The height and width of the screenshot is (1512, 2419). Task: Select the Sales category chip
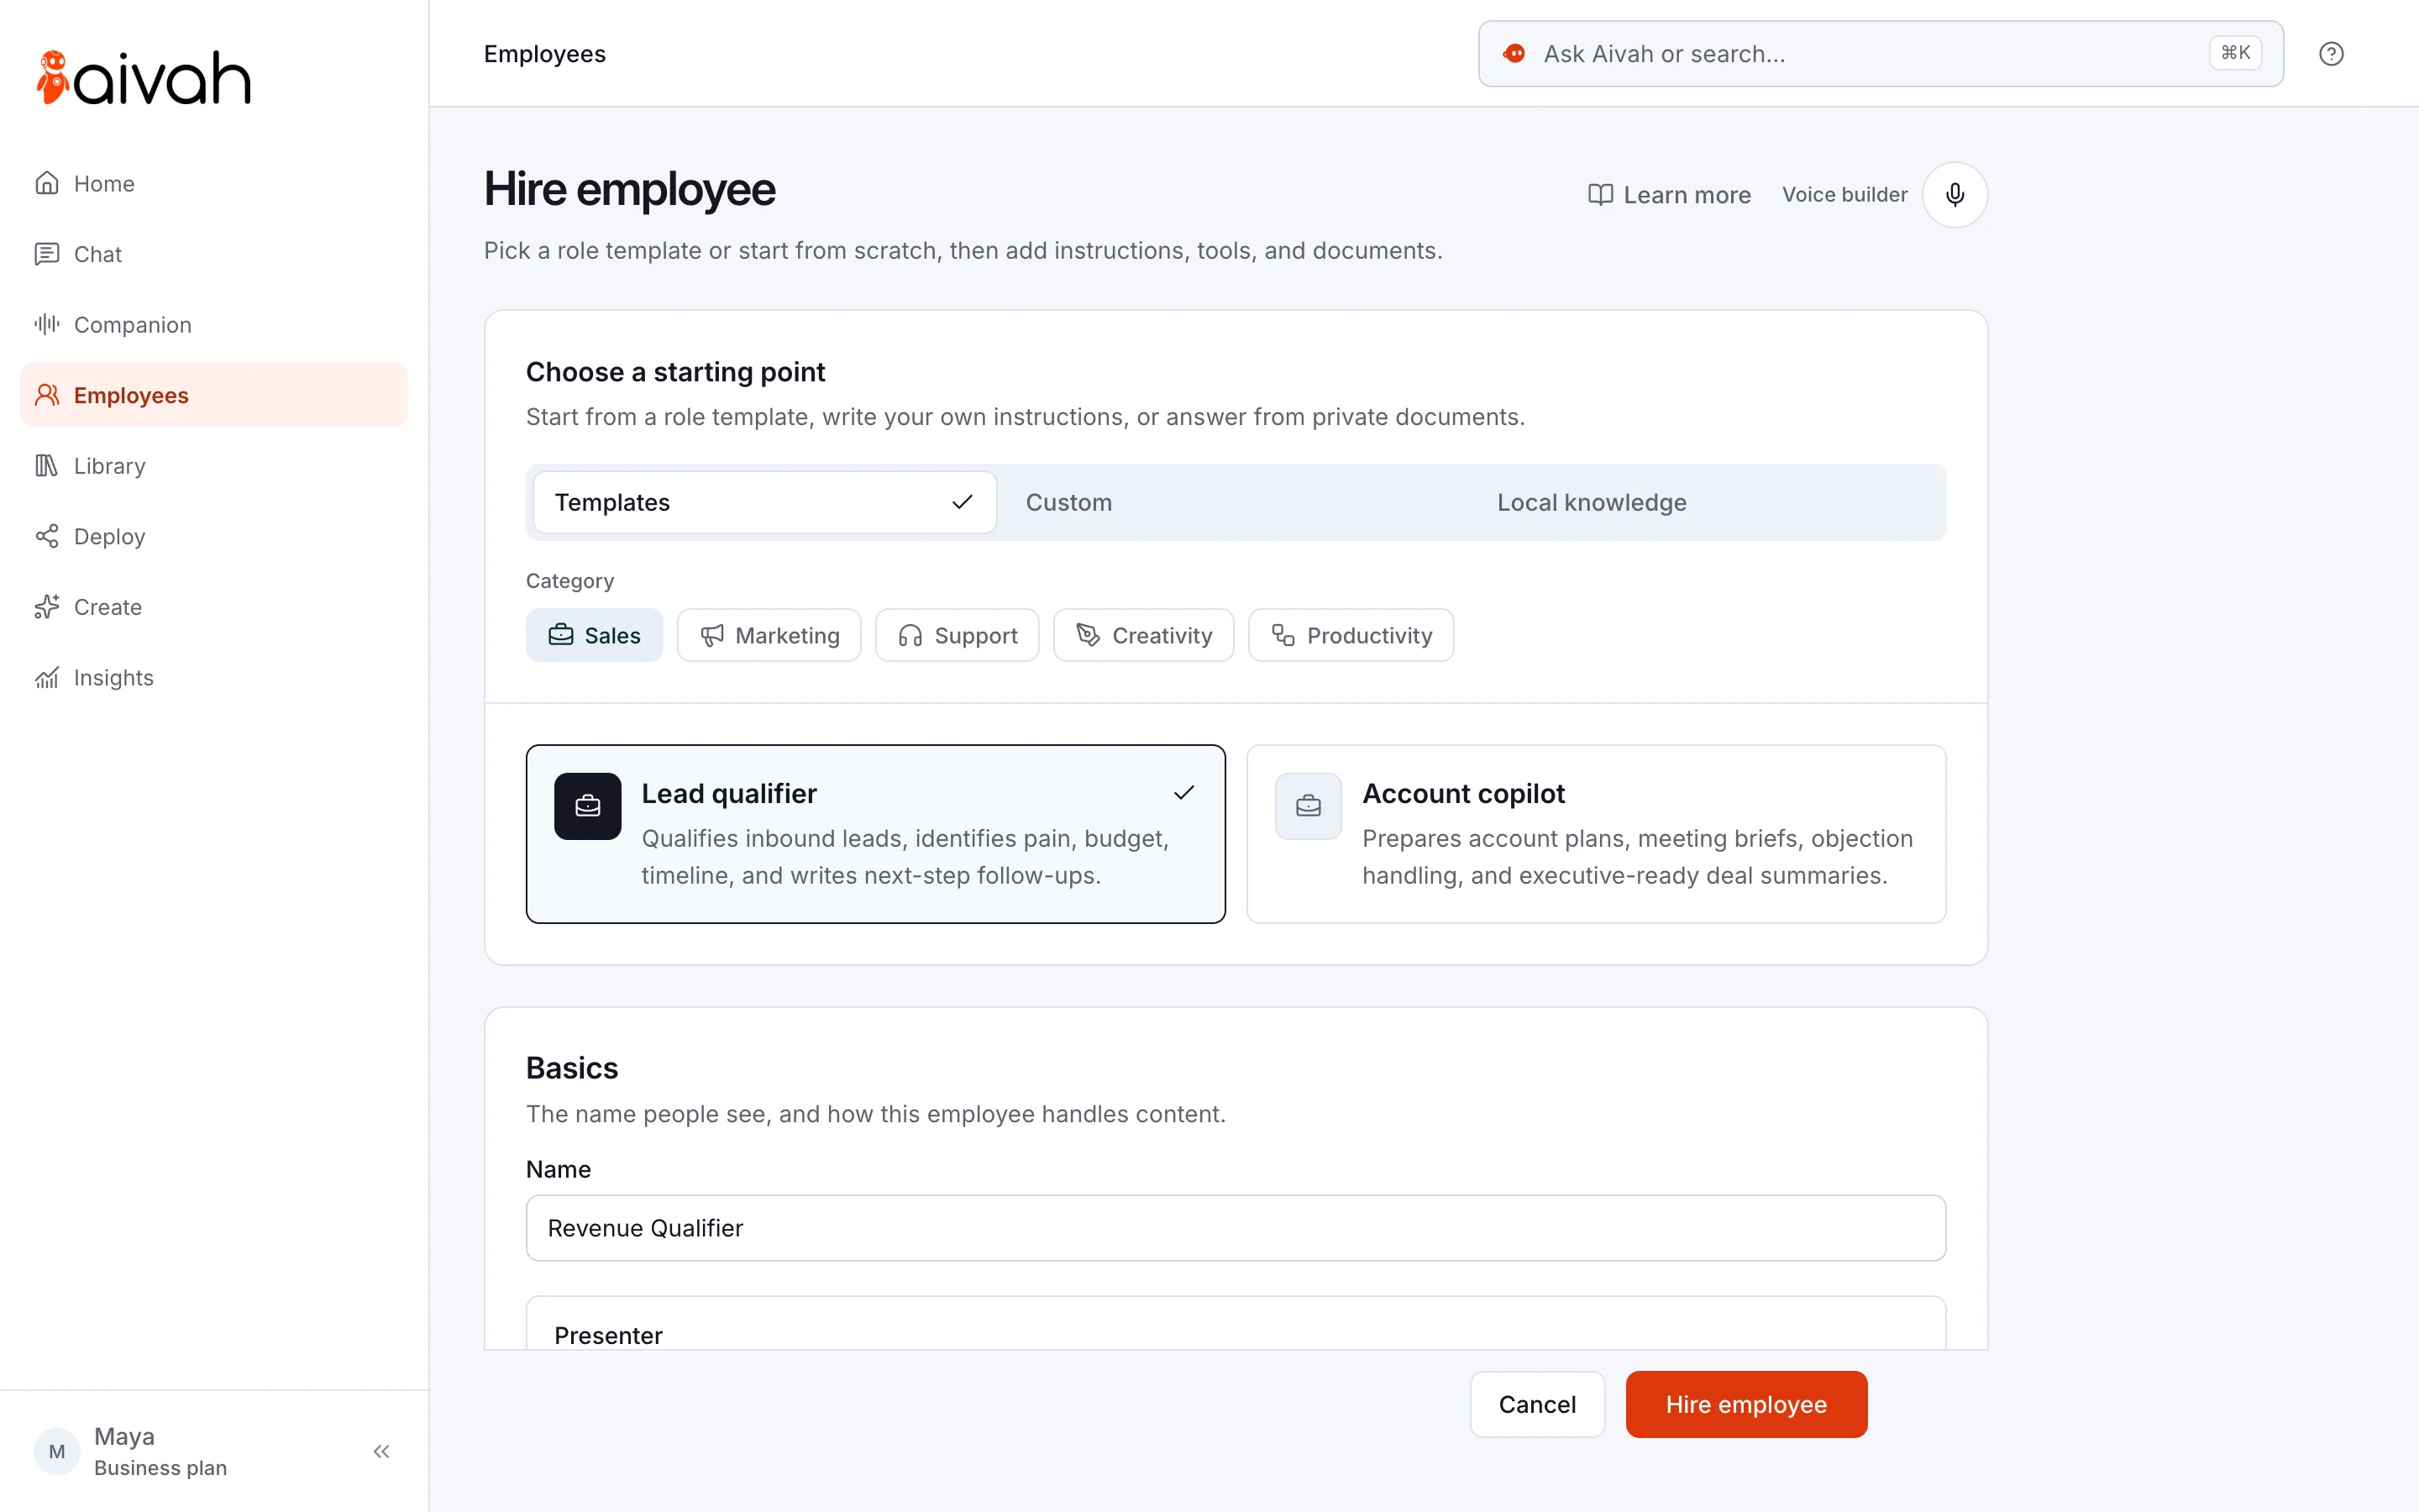pos(595,635)
